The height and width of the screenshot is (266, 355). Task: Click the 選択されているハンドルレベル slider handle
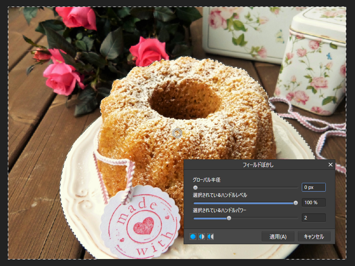click(x=295, y=203)
